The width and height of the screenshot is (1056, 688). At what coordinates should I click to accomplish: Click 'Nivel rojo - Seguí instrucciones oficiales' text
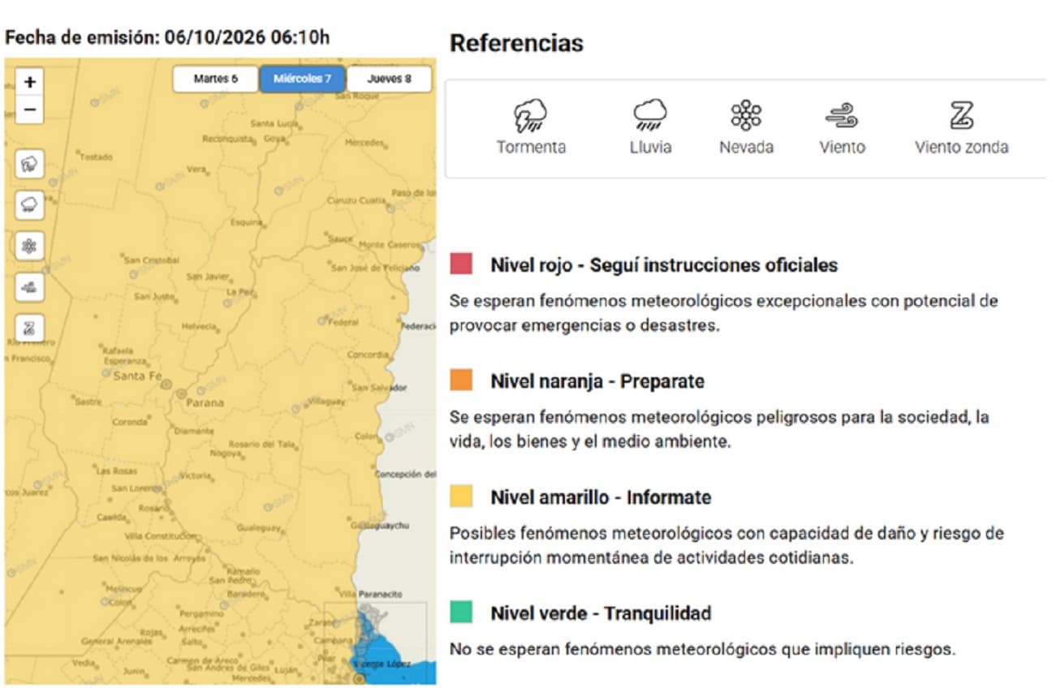pos(664,265)
